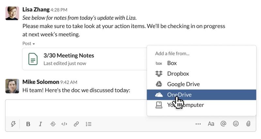Choose Box from the file menu
The width and height of the screenshot is (261, 139).
click(201, 63)
